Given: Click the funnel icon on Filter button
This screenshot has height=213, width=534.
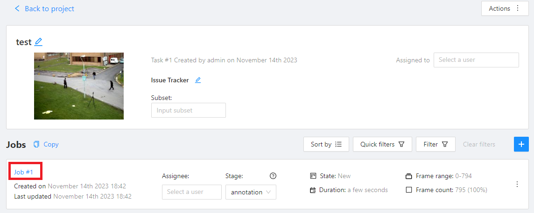Looking at the screenshot, I should 445,144.
